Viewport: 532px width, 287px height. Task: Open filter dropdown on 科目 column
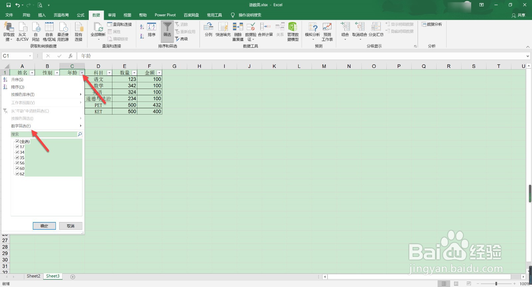(x=109, y=73)
